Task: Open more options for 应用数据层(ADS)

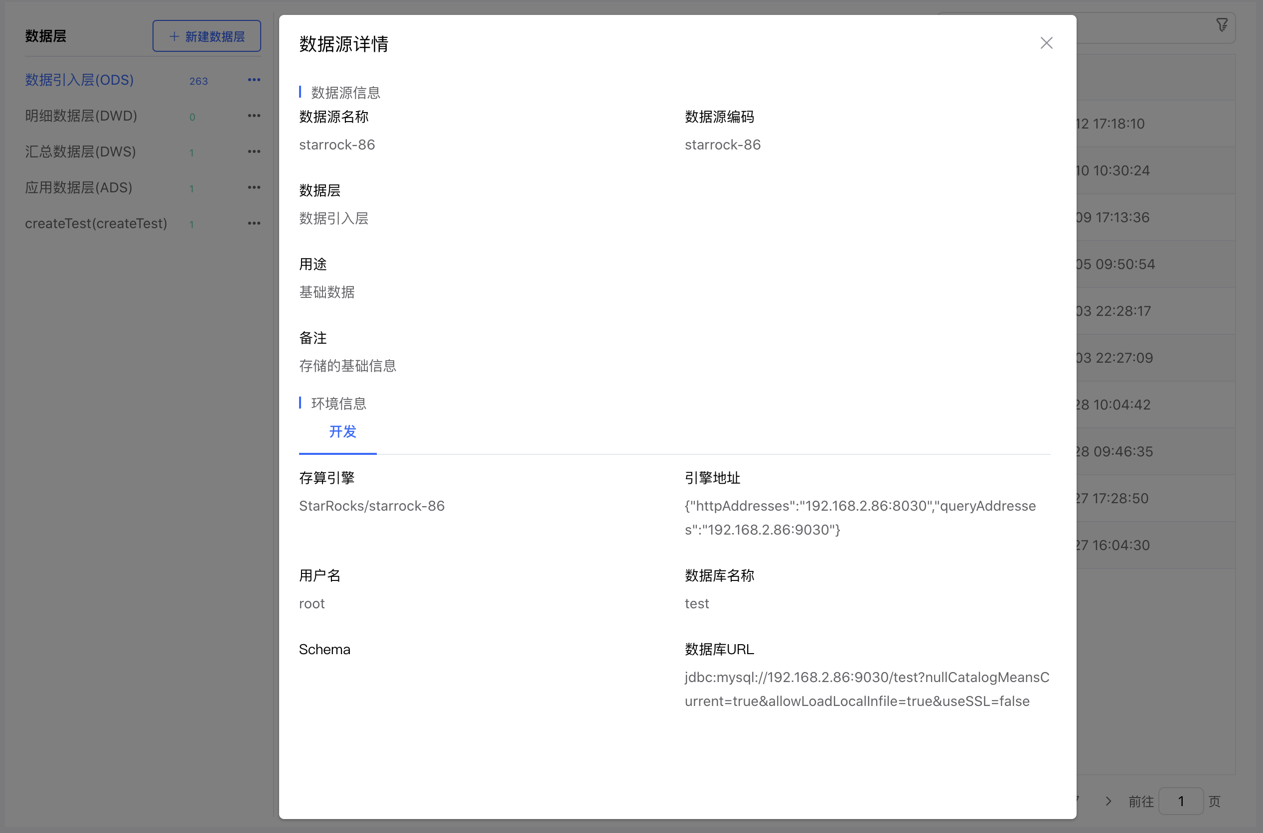Action: coord(254,187)
